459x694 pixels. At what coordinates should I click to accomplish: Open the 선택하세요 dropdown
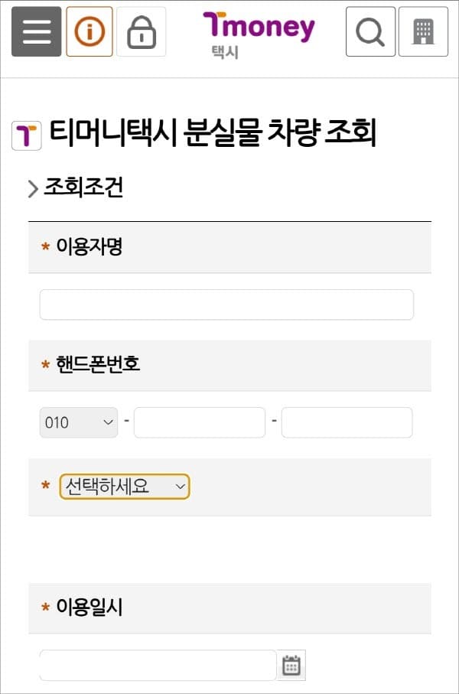point(125,487)
